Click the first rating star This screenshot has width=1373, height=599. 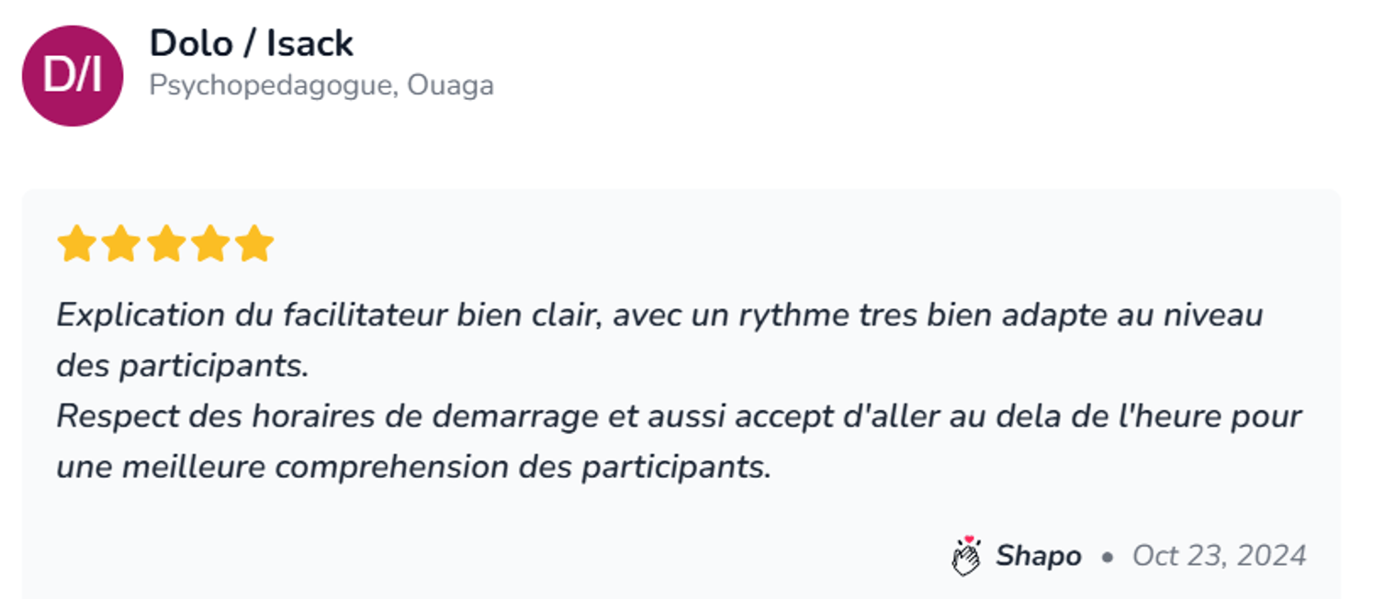(76, 245)
